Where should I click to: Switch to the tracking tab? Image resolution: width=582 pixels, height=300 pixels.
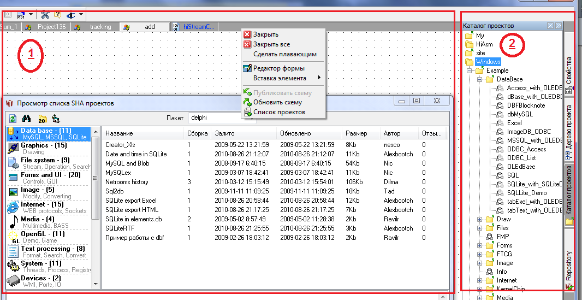[x=100, y=27]
